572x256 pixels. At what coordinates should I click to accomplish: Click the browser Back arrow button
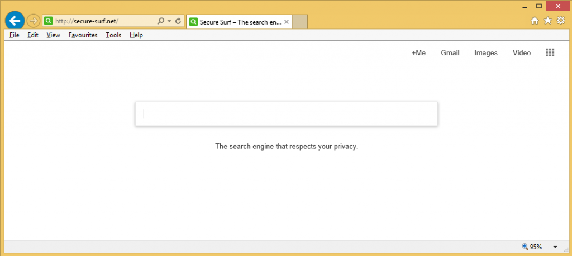point(15,21)
